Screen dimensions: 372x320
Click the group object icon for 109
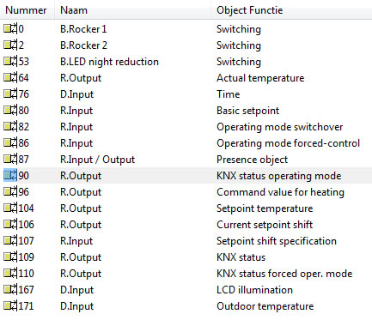(10, 257)
